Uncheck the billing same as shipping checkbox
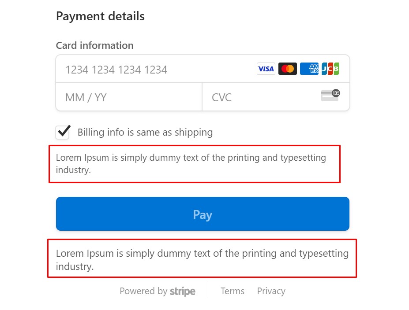The image size is (409, 310). [x=63, y=132]
